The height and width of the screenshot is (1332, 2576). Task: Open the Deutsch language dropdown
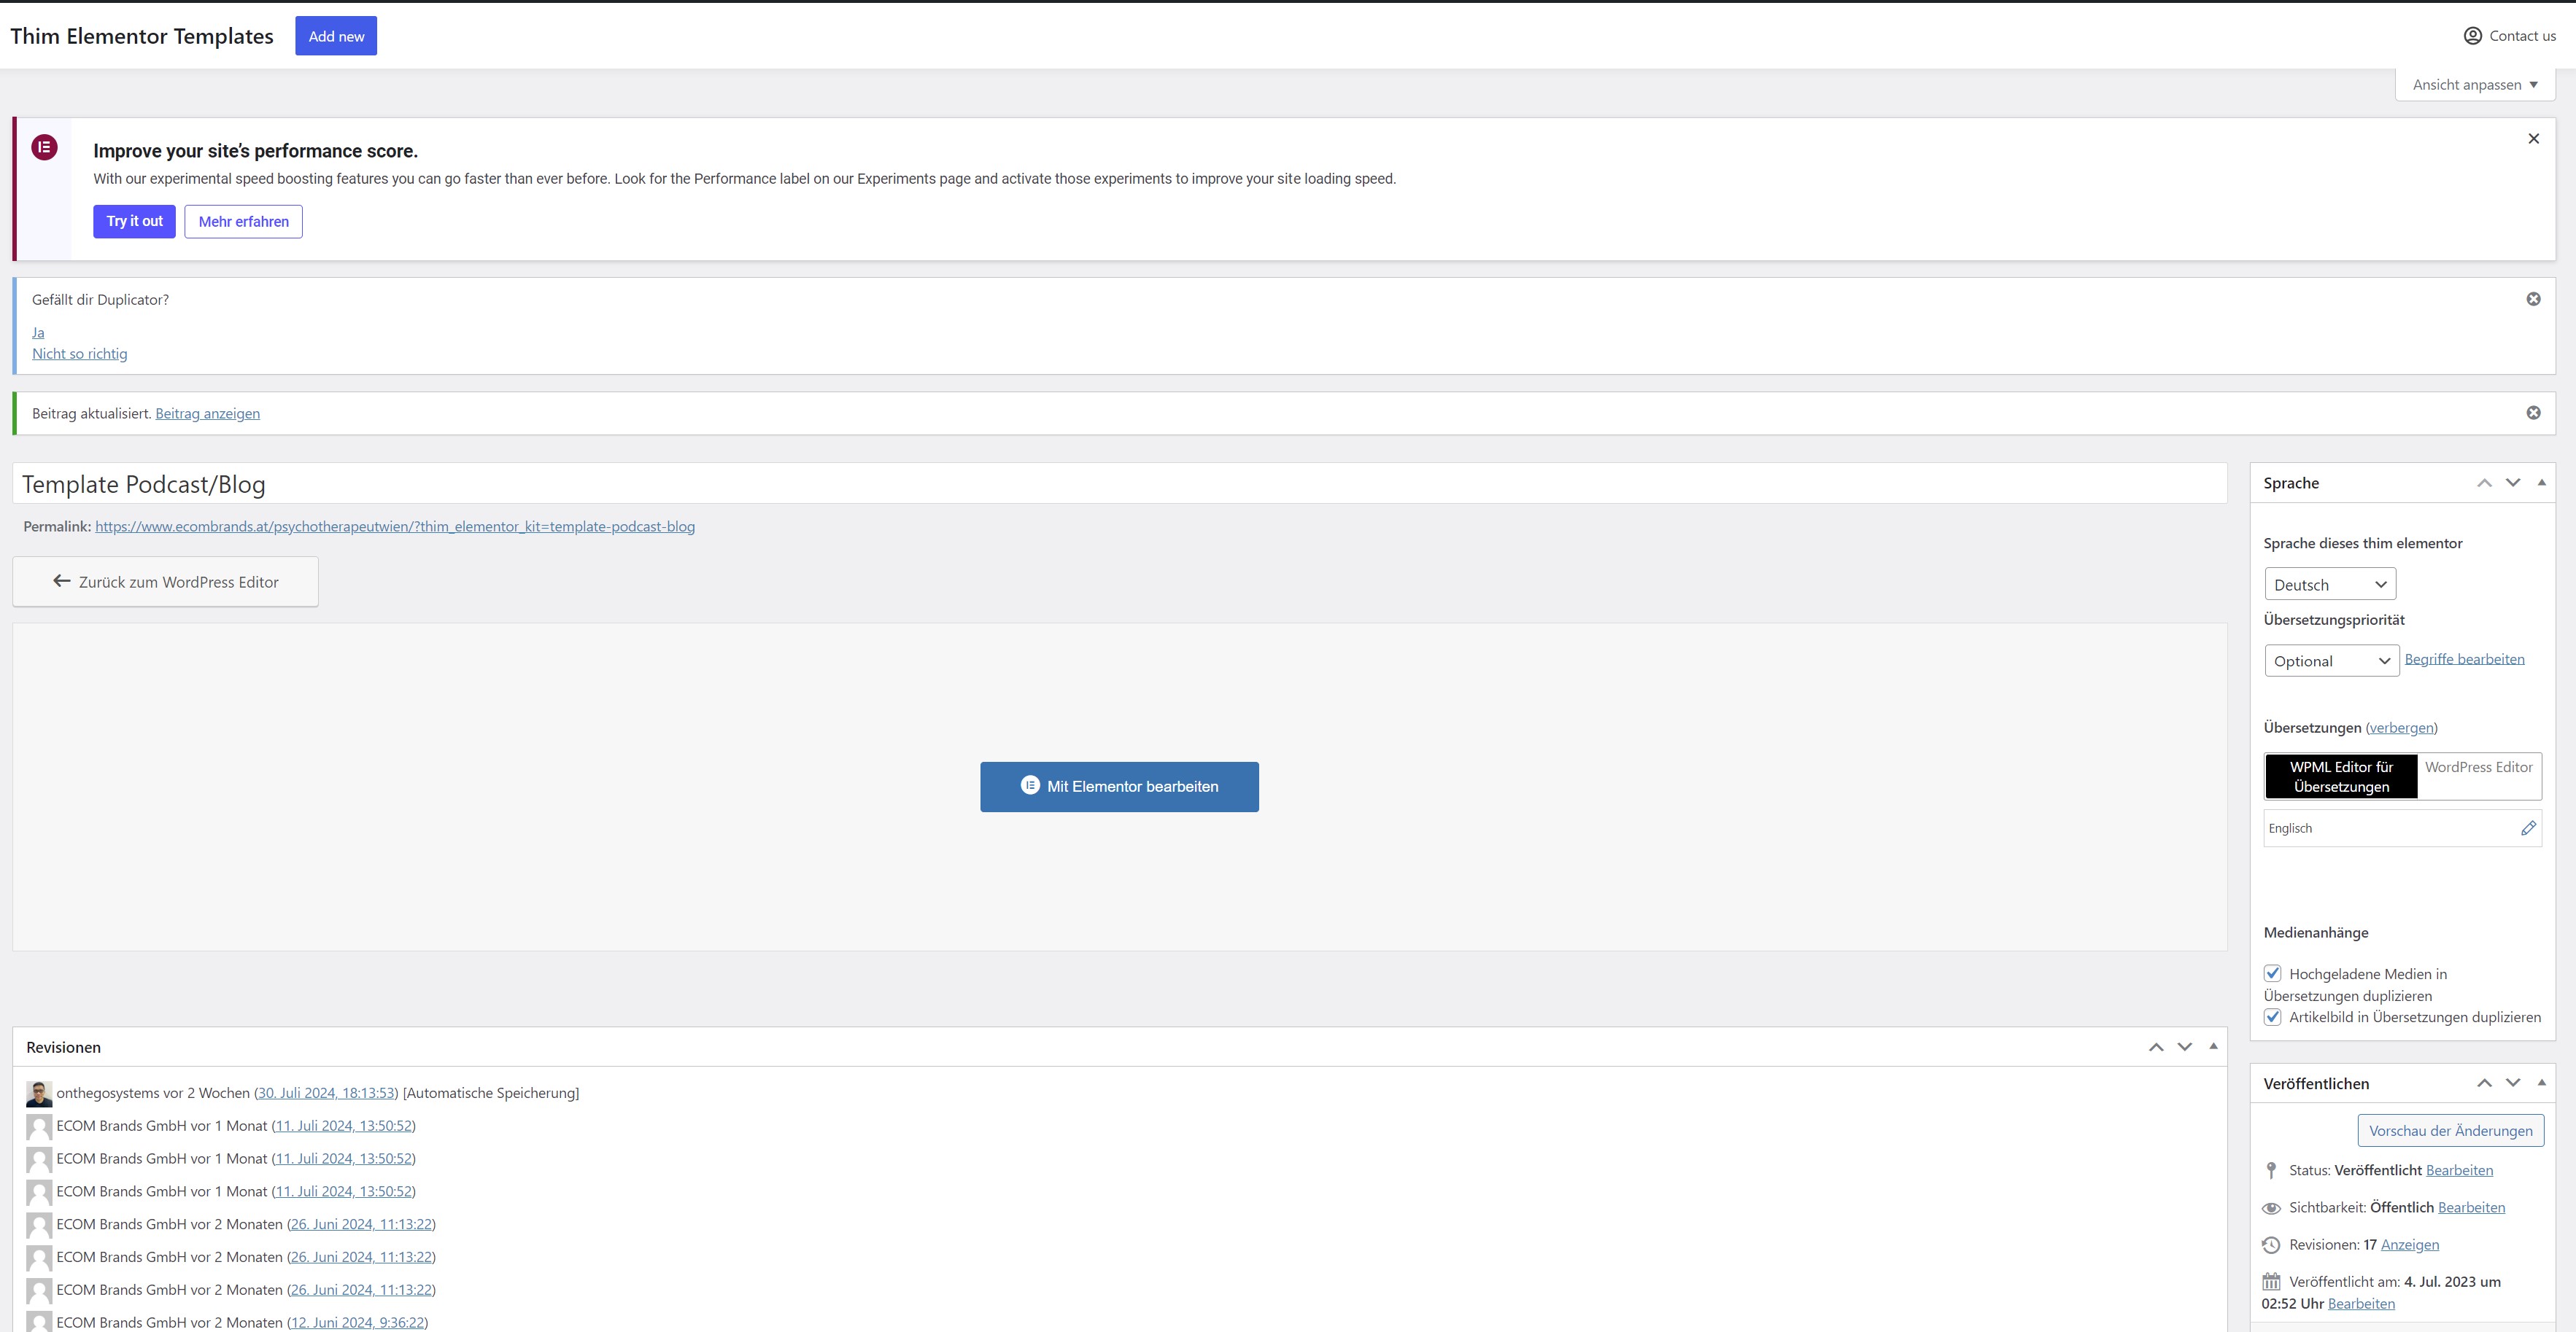point(2330,585)
